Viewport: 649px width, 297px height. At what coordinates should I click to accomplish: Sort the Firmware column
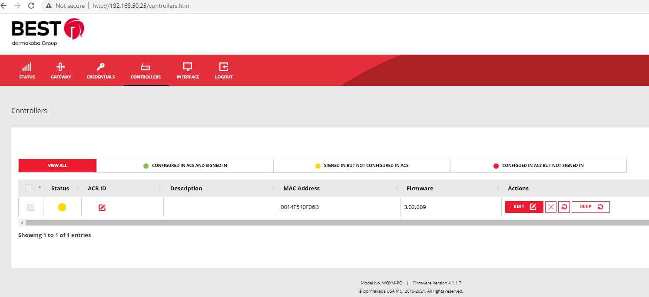point(497,188)
